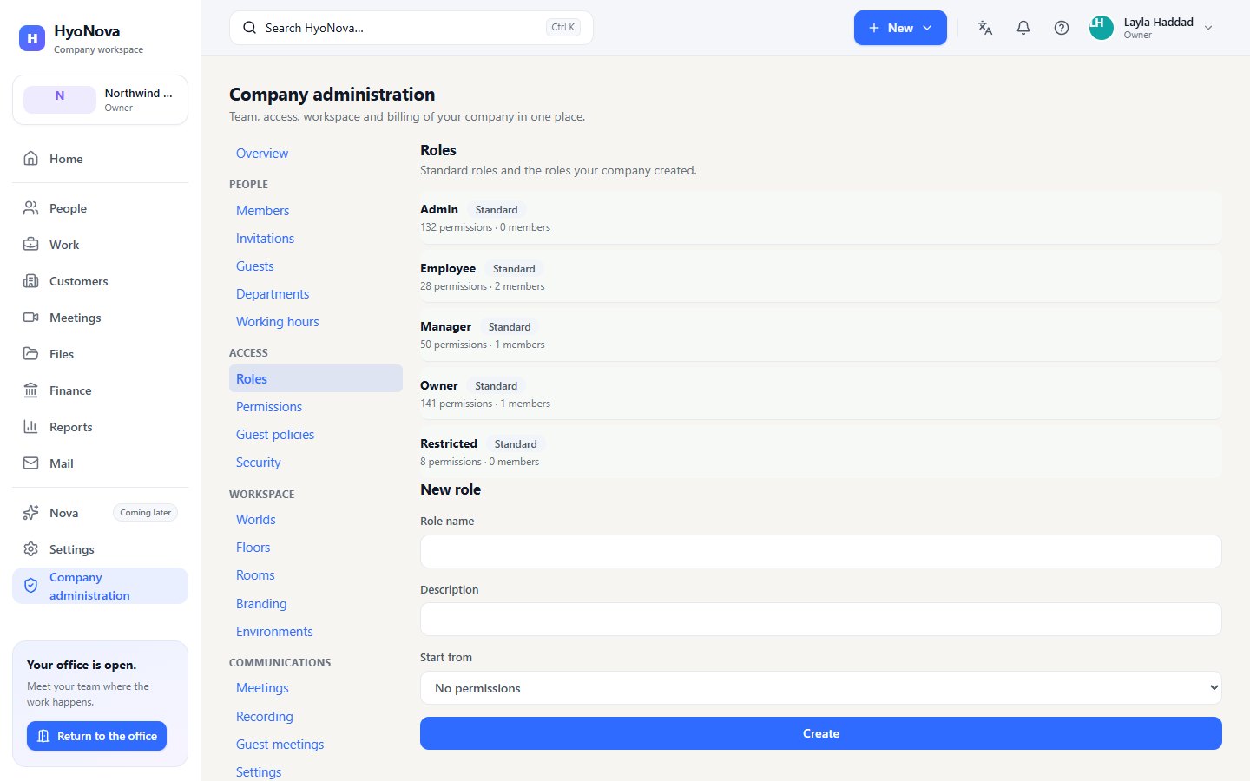The image size is (1250, 781).
Task: Click the language translate icon
Action: 985,28
